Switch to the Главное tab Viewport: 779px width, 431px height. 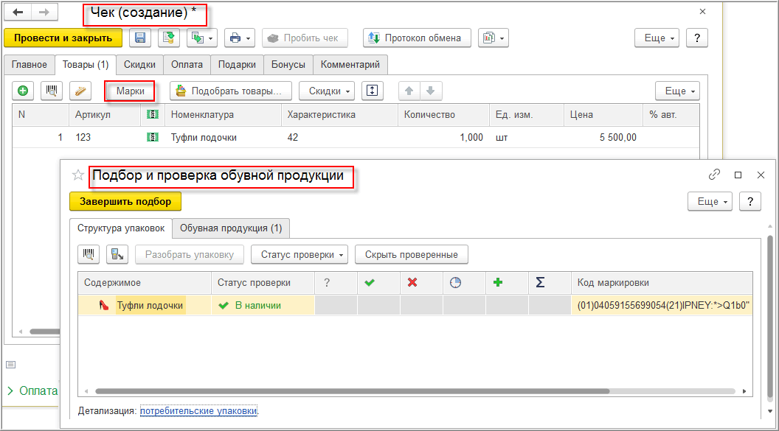(x=30, y=65)
